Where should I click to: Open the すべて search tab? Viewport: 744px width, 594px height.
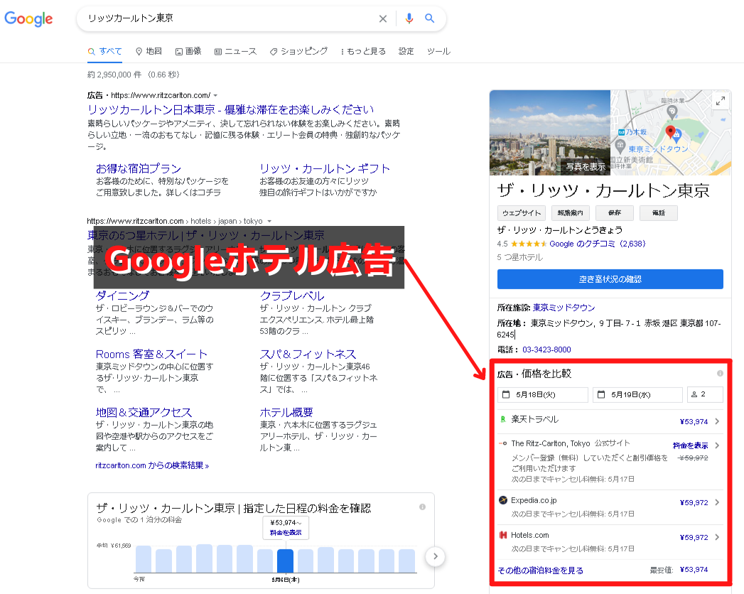(105, 51)
